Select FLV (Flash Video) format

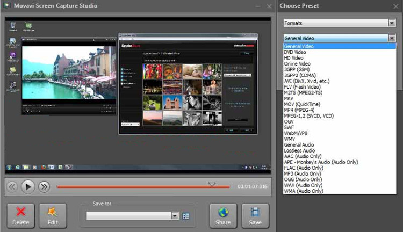point(340,87)
